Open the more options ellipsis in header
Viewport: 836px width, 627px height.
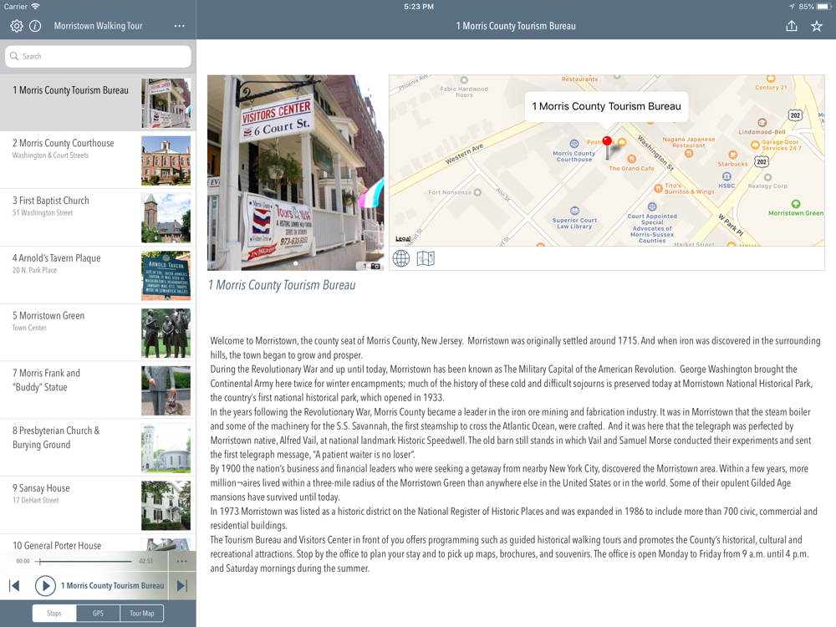[180, 26]
